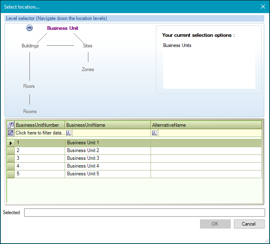The width and height of the screenshot is (270, 244).
Task: Click the Business Unit root node
Action: (x=63, y=28)
